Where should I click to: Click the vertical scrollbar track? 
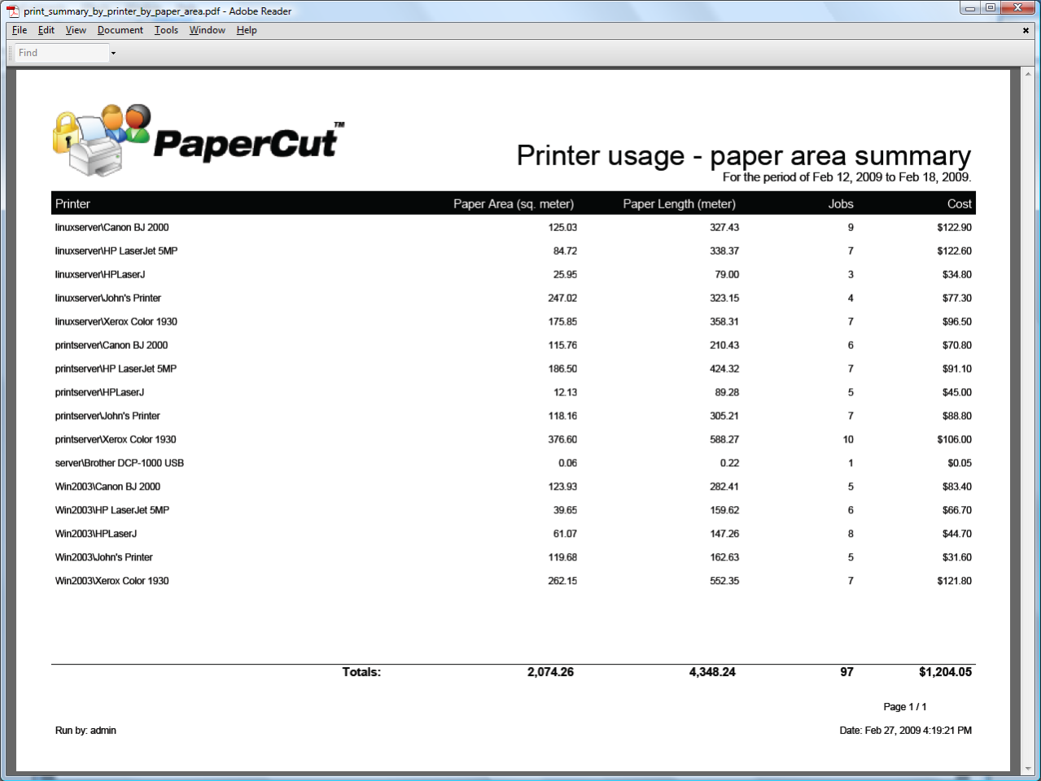point(1027,407)
